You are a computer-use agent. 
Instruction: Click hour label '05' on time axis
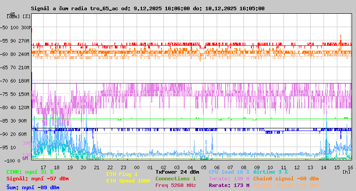point(204,167)
